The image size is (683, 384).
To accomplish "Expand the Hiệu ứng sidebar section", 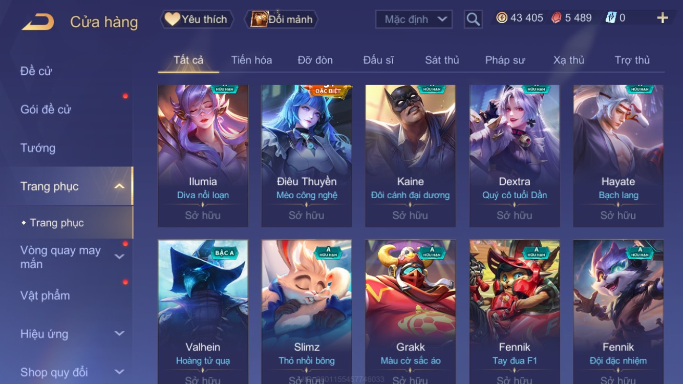I will click(x=119, y=334).
